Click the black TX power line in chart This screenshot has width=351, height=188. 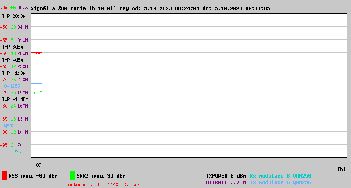36,49
